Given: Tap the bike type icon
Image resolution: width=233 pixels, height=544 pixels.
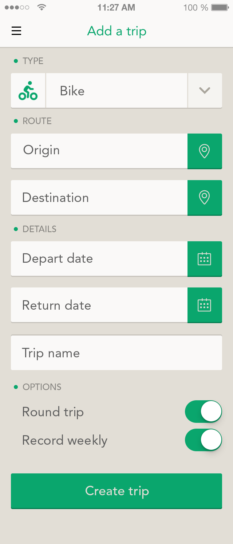Looking at the screenshot, I should pyautogui.click(x=28, y=91).
